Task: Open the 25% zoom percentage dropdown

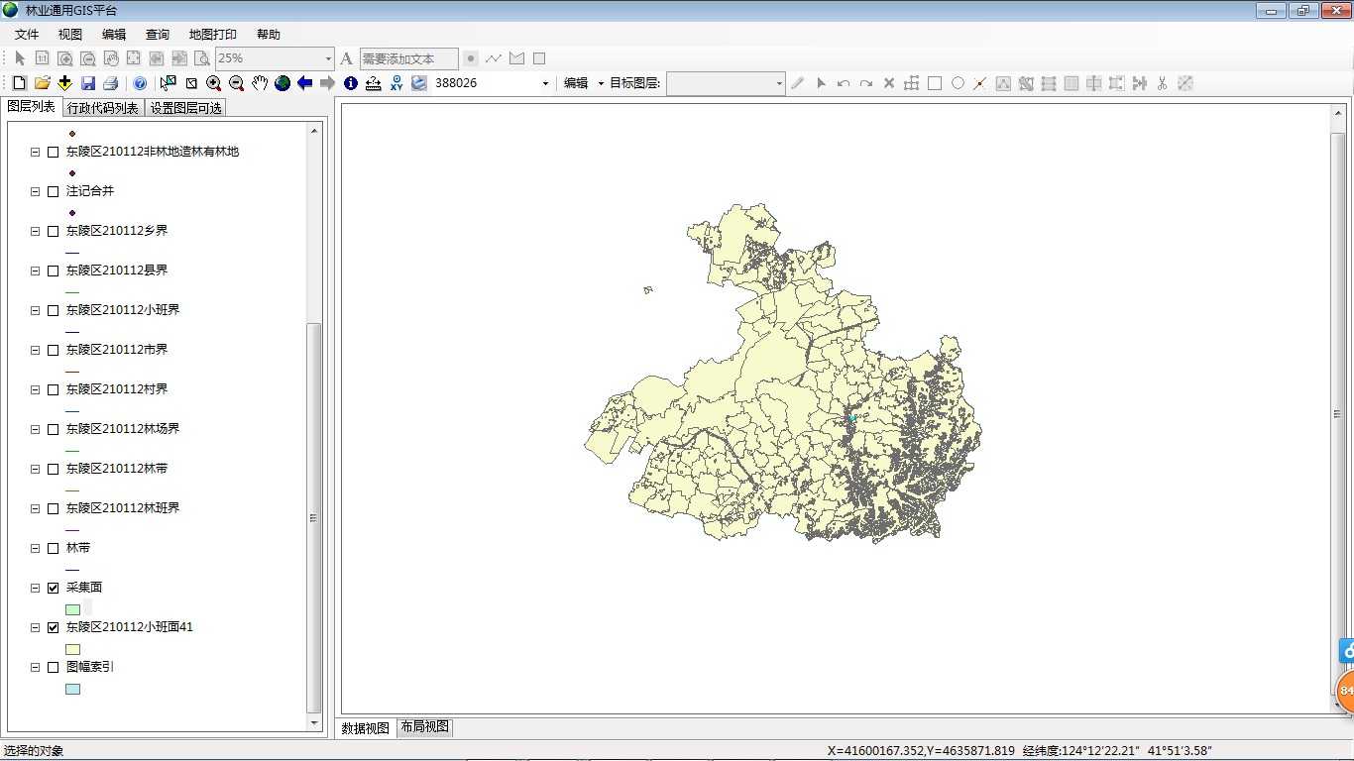Action: click(328, 58)
